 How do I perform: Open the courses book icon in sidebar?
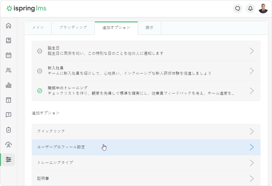tap(9, 40)
